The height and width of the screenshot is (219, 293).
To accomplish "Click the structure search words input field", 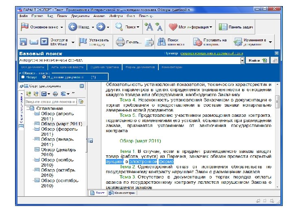I will click(x=51, y=102).
